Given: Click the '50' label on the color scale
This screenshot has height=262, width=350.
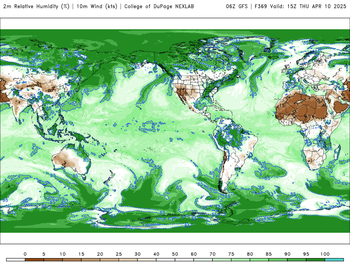Looking at the screenshot, I should [175, 254].
